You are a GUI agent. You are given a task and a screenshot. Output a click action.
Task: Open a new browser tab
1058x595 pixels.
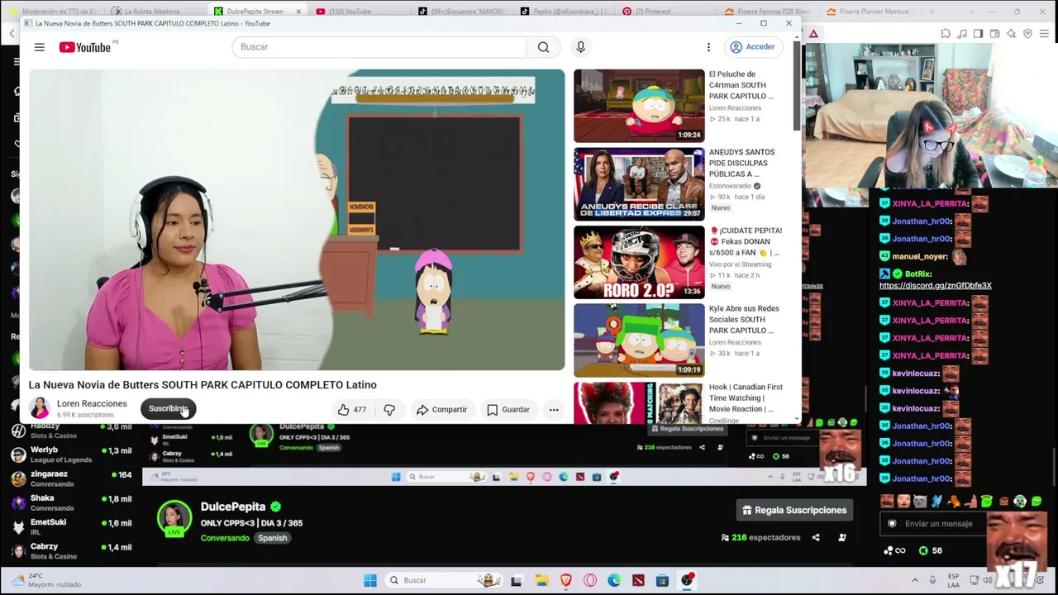(x=932, y=12)
